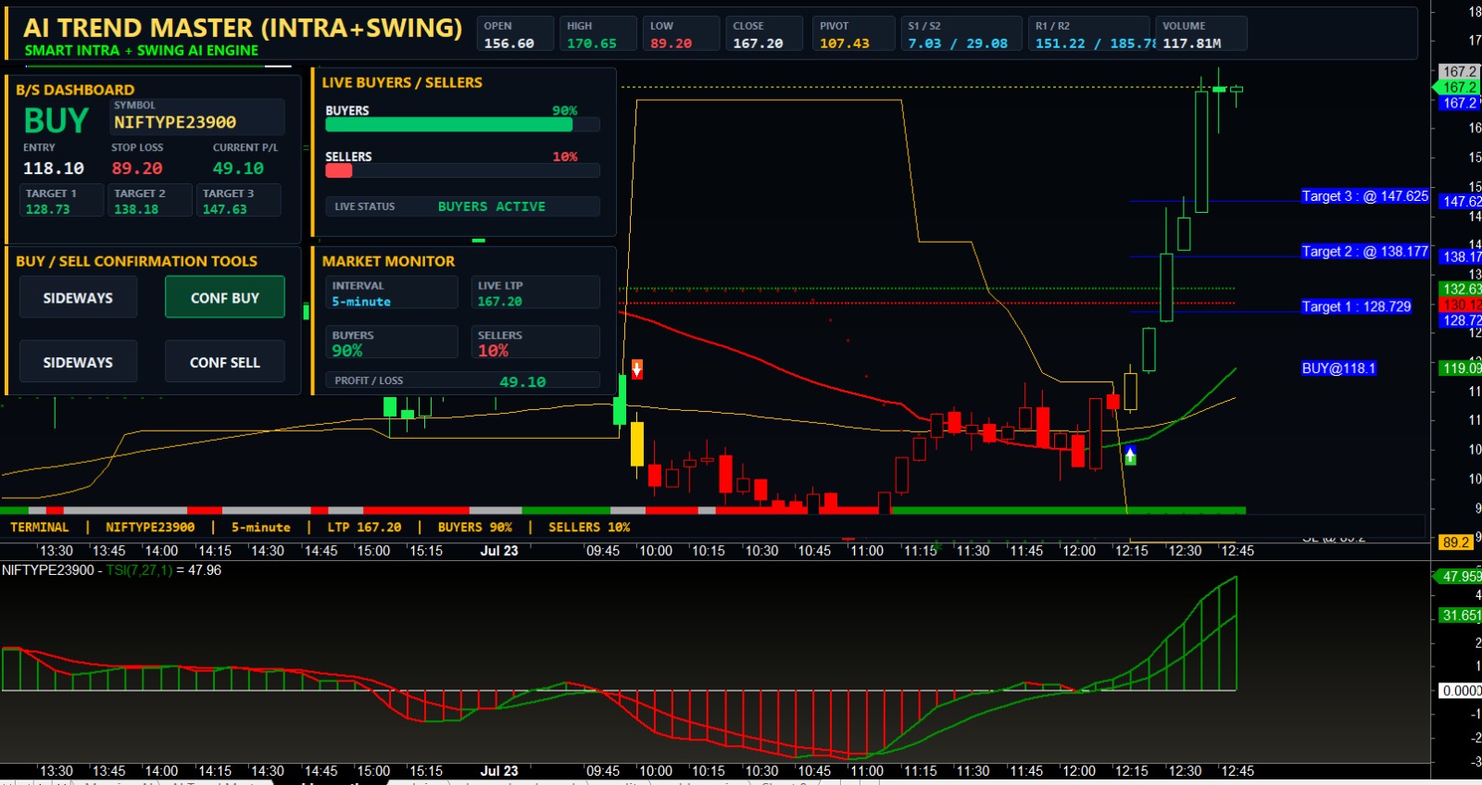Click the Market Monitor SELLERS 10% box
Screen dimensions: 1482x785
click(535, 342)
